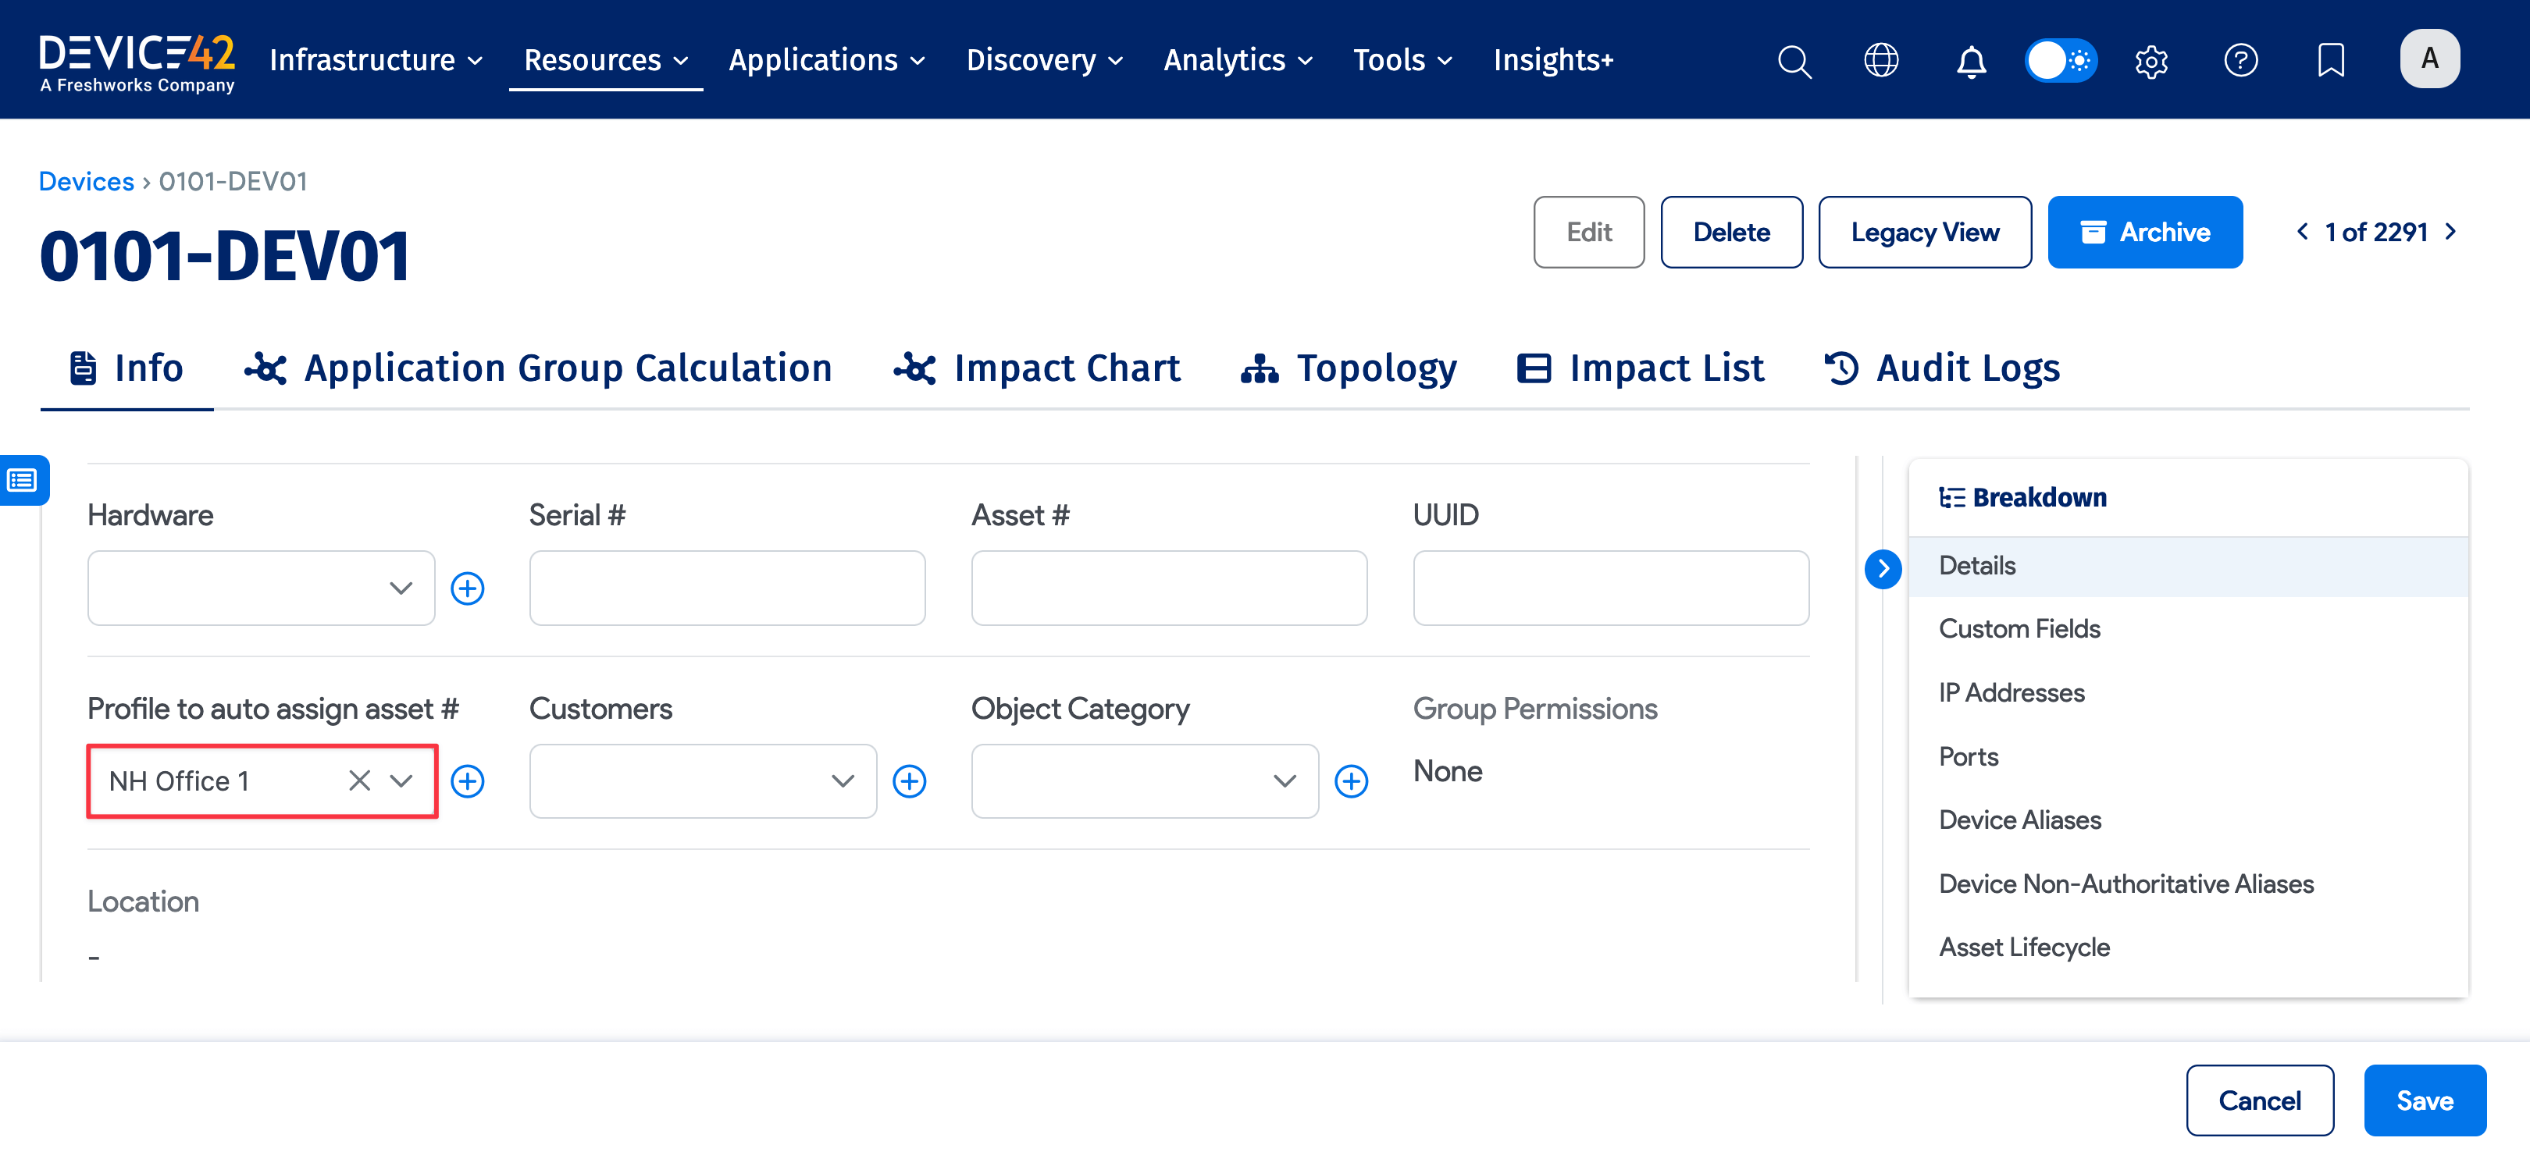
Task: Open the search icon in top bar
Action: 1794,60
